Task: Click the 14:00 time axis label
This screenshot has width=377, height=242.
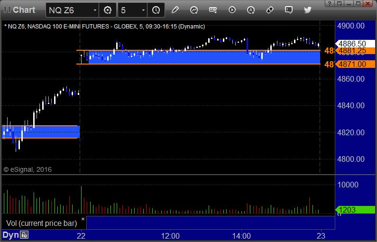Action: tap(241, 236)
